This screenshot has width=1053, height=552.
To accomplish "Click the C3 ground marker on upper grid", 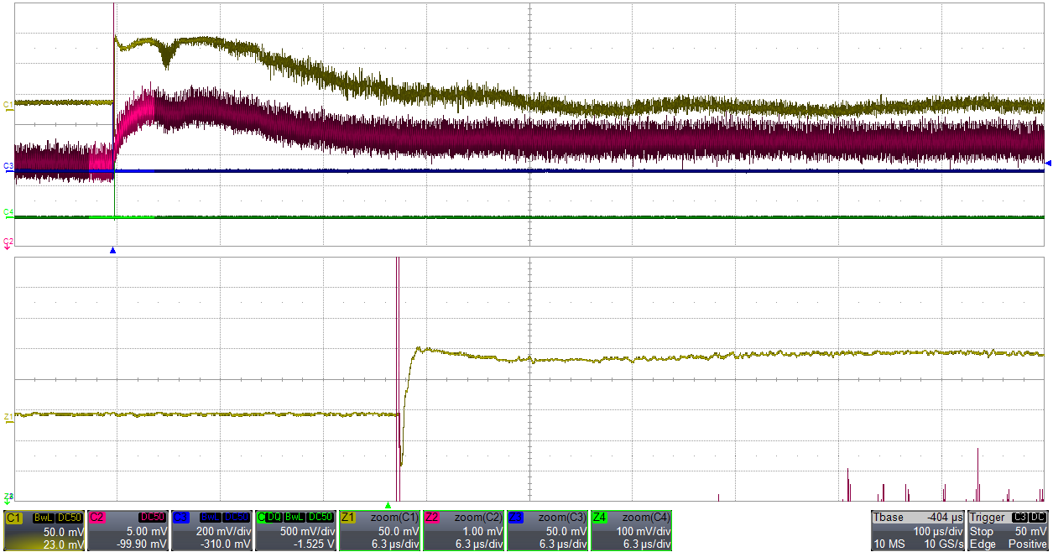I will [x=8, y=168].
